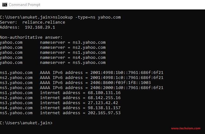Screen dimensions: 205x134
Task: Select the reliance.reliance server name
Action: click(x=44, y=22)
